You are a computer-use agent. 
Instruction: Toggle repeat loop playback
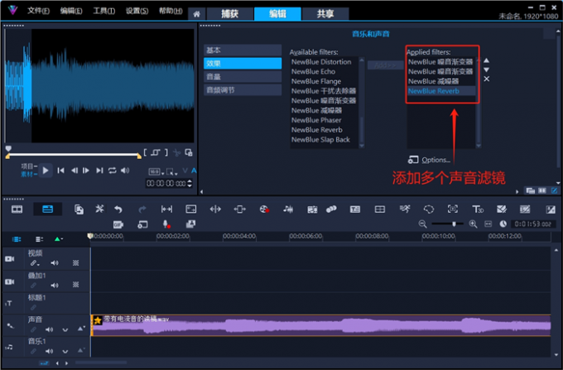pyautogui.click(x=113, y=171)
